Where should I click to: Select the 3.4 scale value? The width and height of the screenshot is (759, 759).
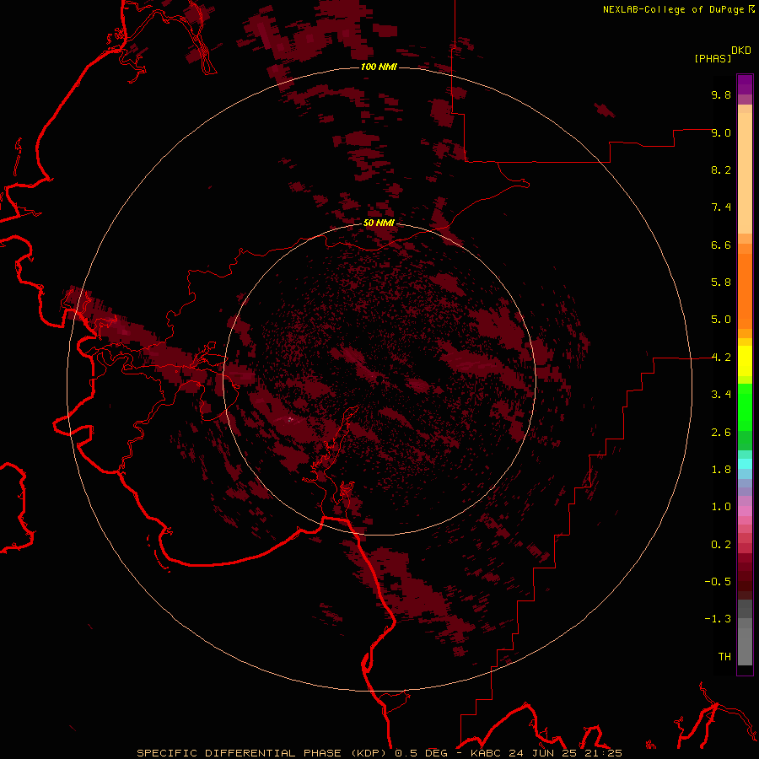coord(721,395)
